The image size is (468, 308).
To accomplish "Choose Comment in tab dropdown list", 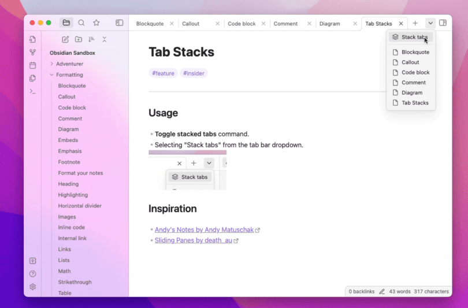I will coord(411,83).
